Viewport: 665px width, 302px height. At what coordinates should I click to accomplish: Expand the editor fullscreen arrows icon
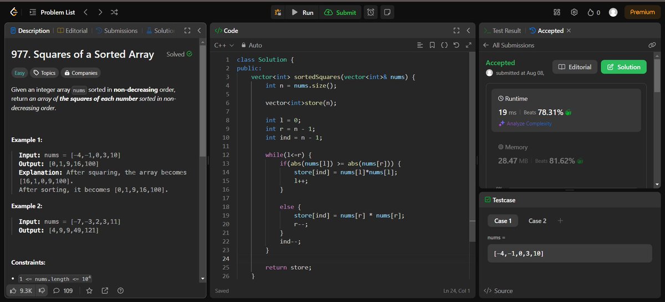tap(468, 45)
